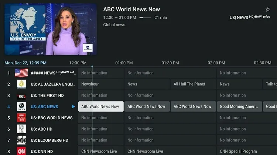Image resolution: width=277 pixels, height=155 pixels.
Task: Click The First HD channel logo
Action: tap(21, 96)
